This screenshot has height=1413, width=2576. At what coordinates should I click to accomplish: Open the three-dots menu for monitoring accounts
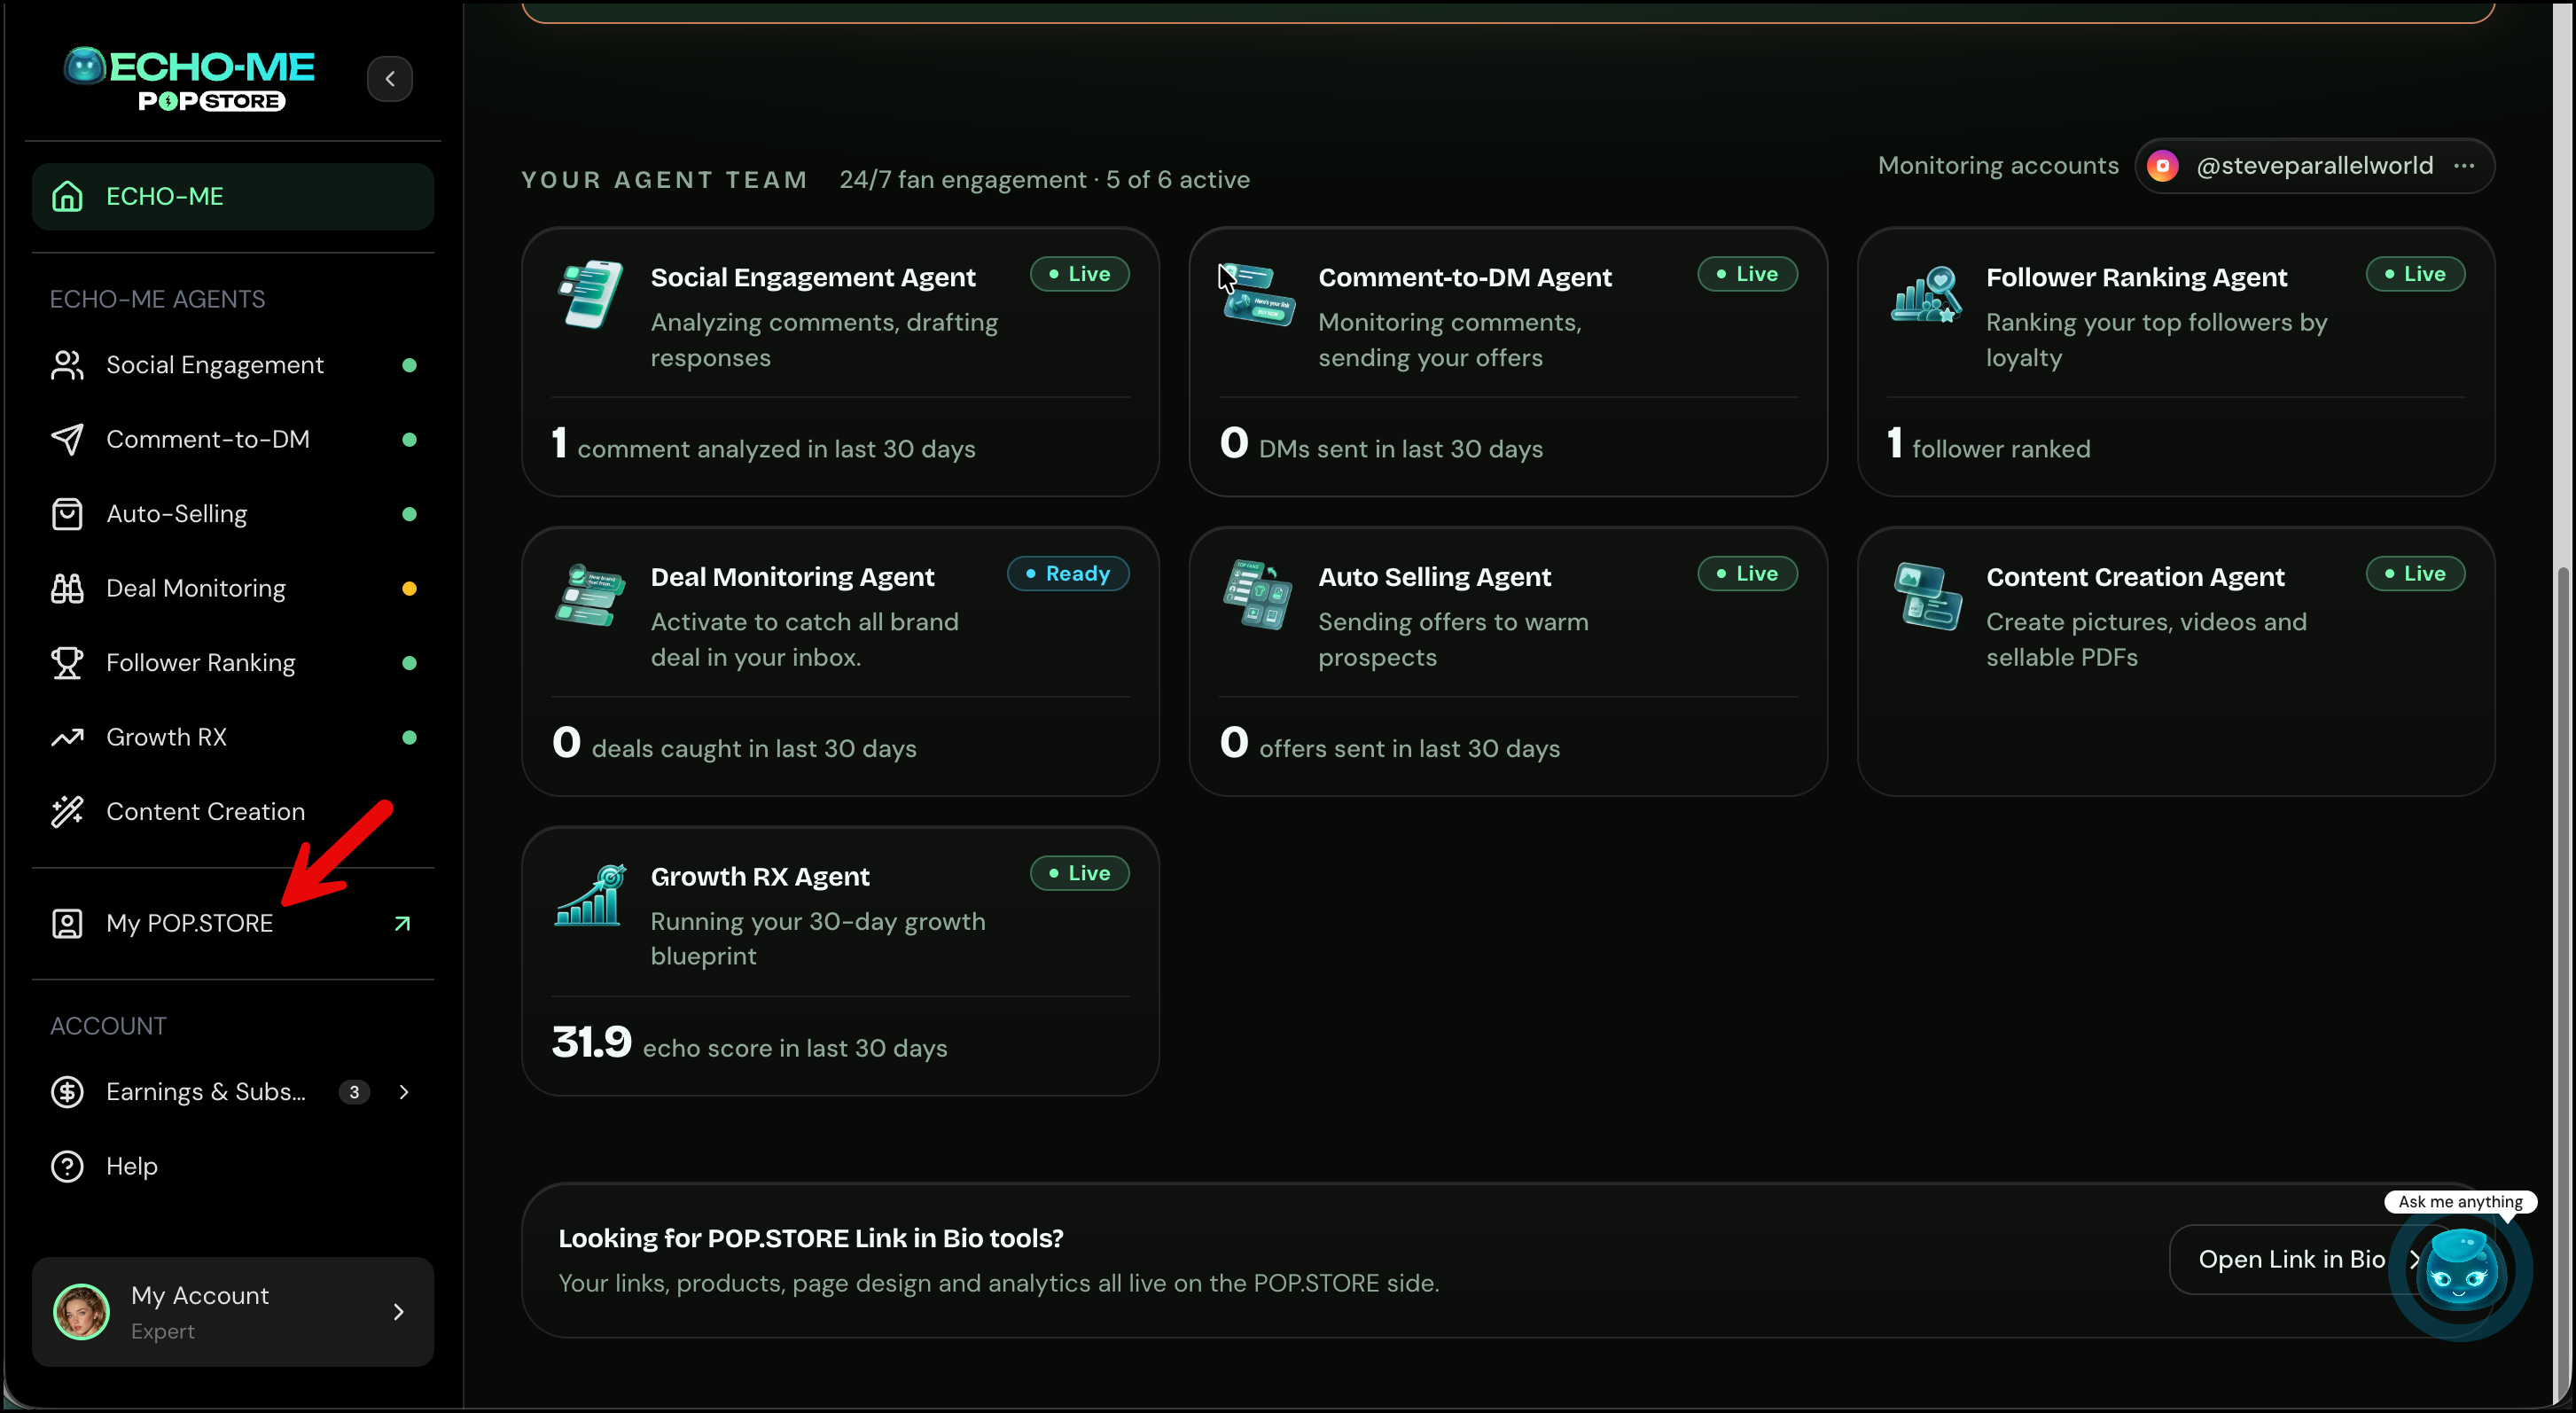2464,166
